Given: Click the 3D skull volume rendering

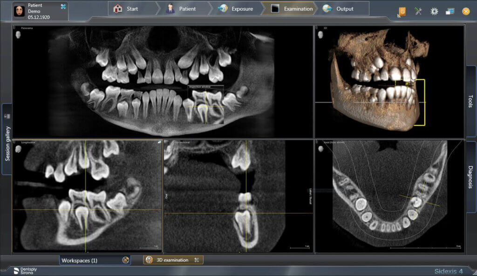Looking at the screenshot, I should click(380, 80).
